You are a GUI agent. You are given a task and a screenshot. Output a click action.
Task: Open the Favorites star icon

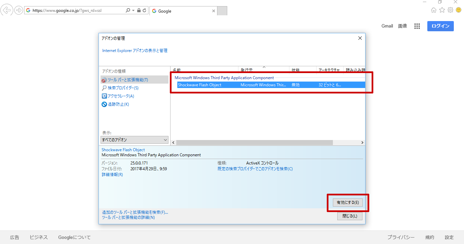(442, 10)
